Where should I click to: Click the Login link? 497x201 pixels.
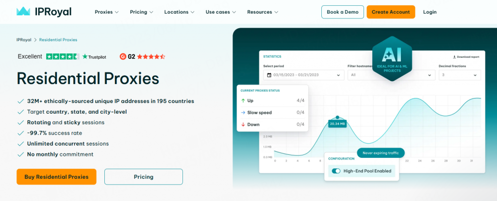(430, 12)
